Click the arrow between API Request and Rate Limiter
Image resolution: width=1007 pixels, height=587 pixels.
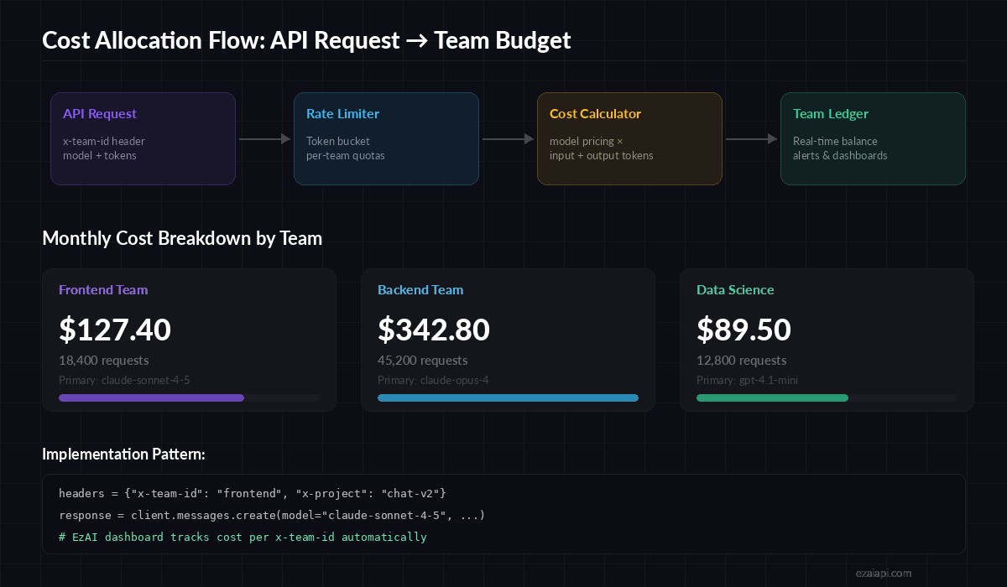263,138
